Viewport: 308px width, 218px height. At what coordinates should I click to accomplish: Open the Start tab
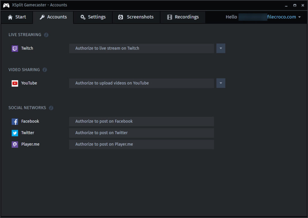pyautogui.click(x=17, y=17)
